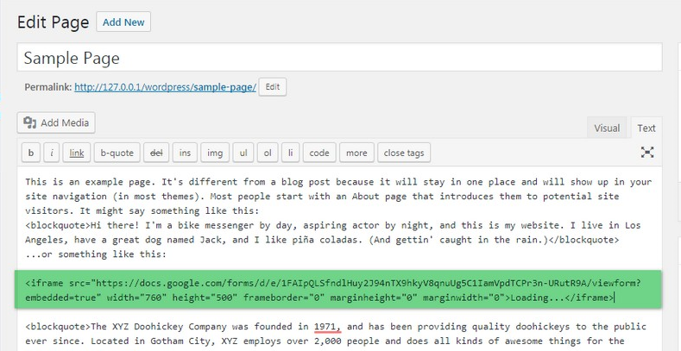The width and height of the screenshot is (681, 351).
Task: Click the Add New page button
Action: point(123,22)
